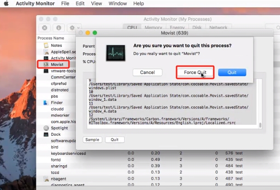Viewport: 280px width, 190px height.
Task: Cancel the quit process dialog
Action: 147,73
